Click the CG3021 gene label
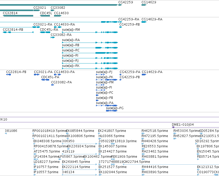Image resolution: width=219 pixels, height=176 pixels. click(x=40, y=8)
